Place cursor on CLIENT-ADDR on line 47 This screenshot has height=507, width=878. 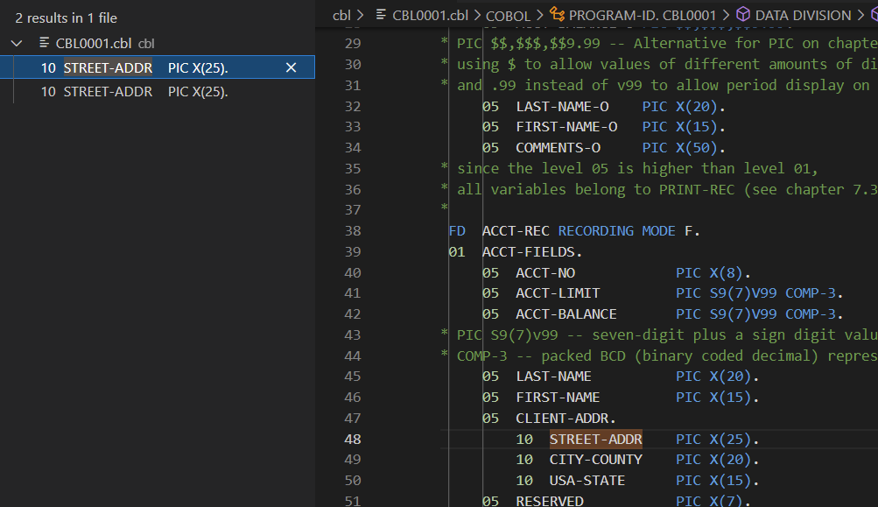point(565,418)
